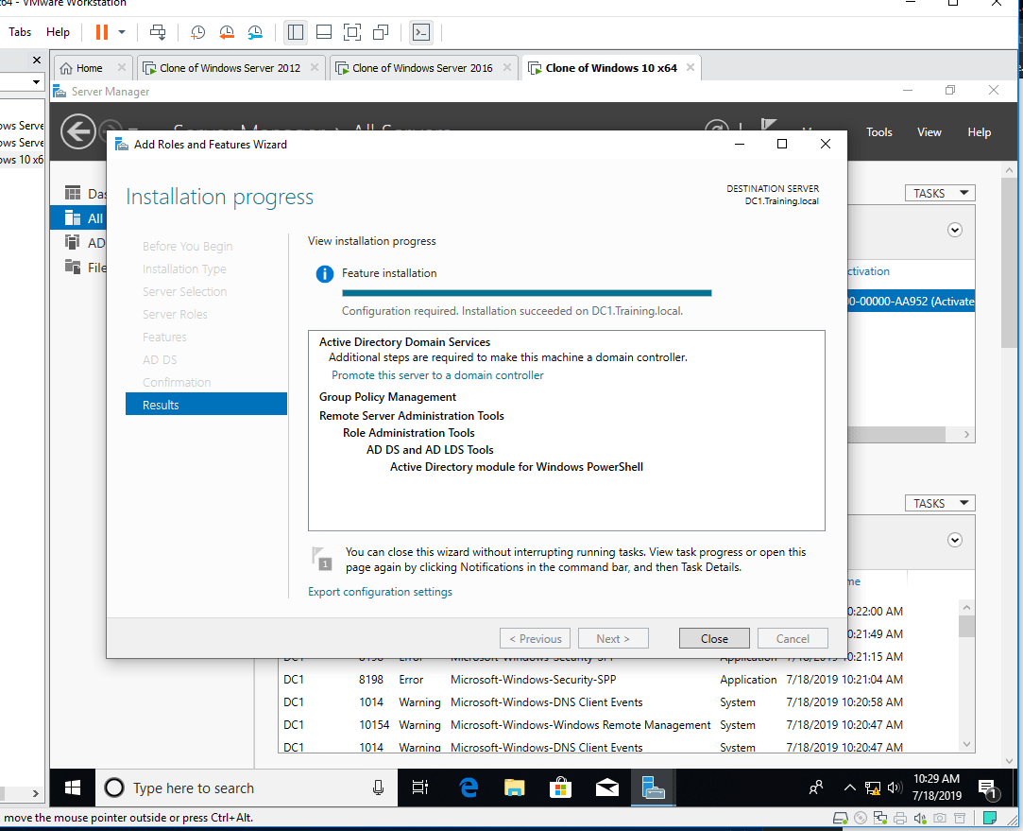Select the Clone of Windows 10 x64 tab
1023x831 pixels.
pyautogui.click(x=611, y=68)
